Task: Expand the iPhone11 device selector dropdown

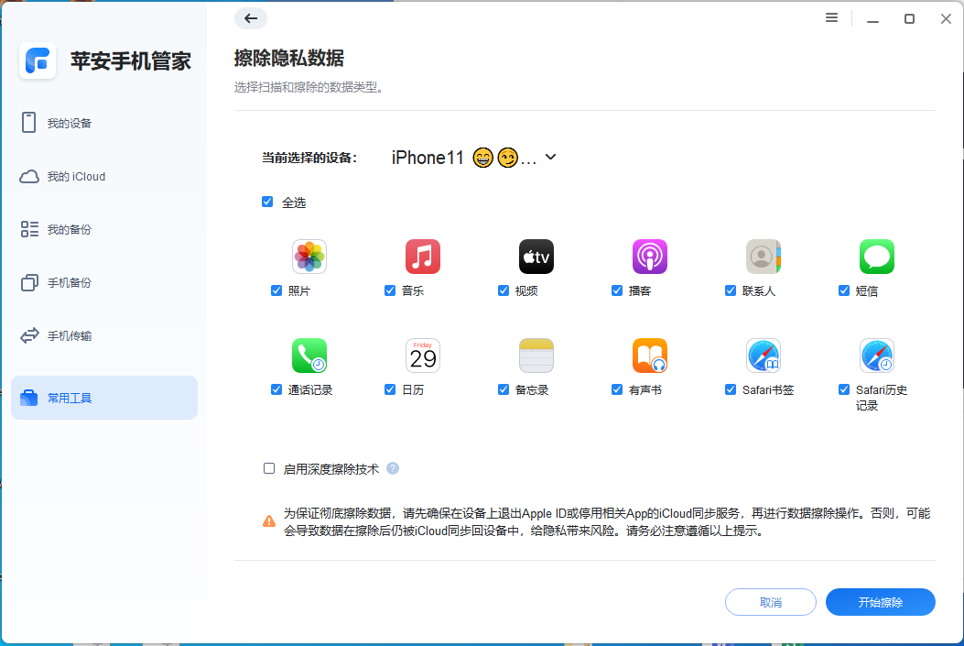Action: (x=549, y=157)
